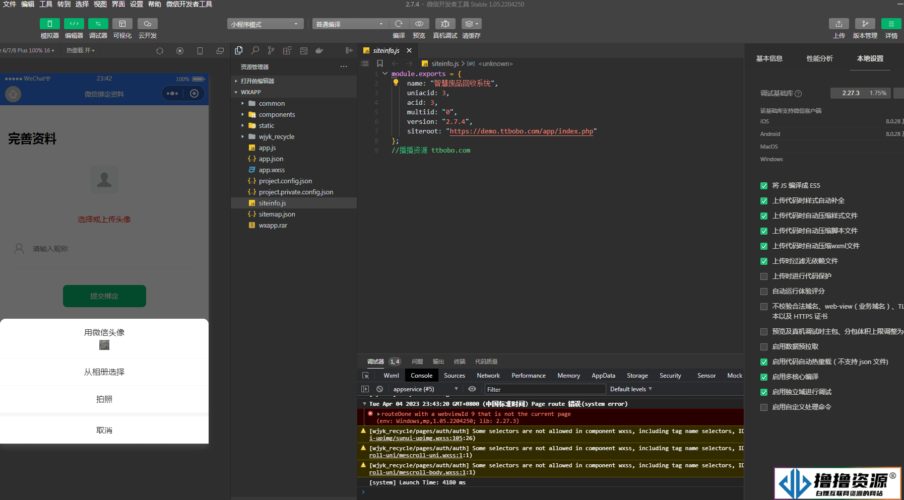Open the docker whale icon

coord(319,50)
